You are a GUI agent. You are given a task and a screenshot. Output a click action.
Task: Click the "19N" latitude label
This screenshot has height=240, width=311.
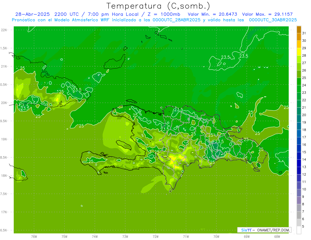pyautogui.click(x=4, y=139)
